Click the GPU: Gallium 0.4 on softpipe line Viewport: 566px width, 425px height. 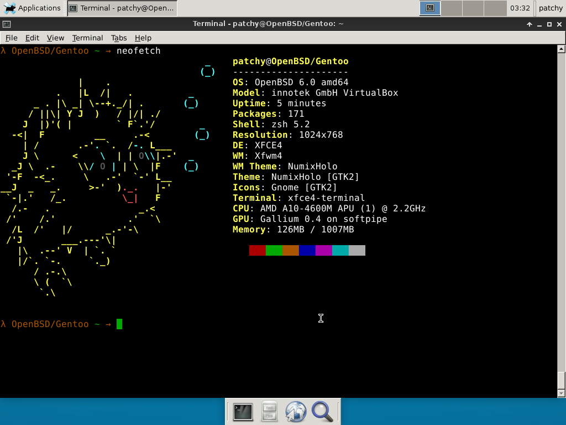pos(310,219)
